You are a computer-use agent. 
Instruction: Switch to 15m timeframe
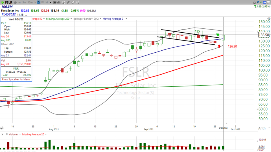pyautogui.click(x=30, y=3)
